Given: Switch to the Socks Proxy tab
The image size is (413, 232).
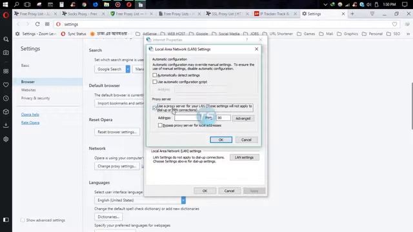Looking at the screenshot, I should (x=82, y=14).
